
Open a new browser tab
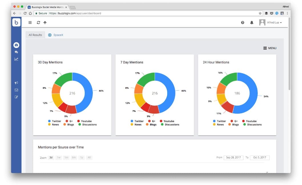[x=73, y=7]
